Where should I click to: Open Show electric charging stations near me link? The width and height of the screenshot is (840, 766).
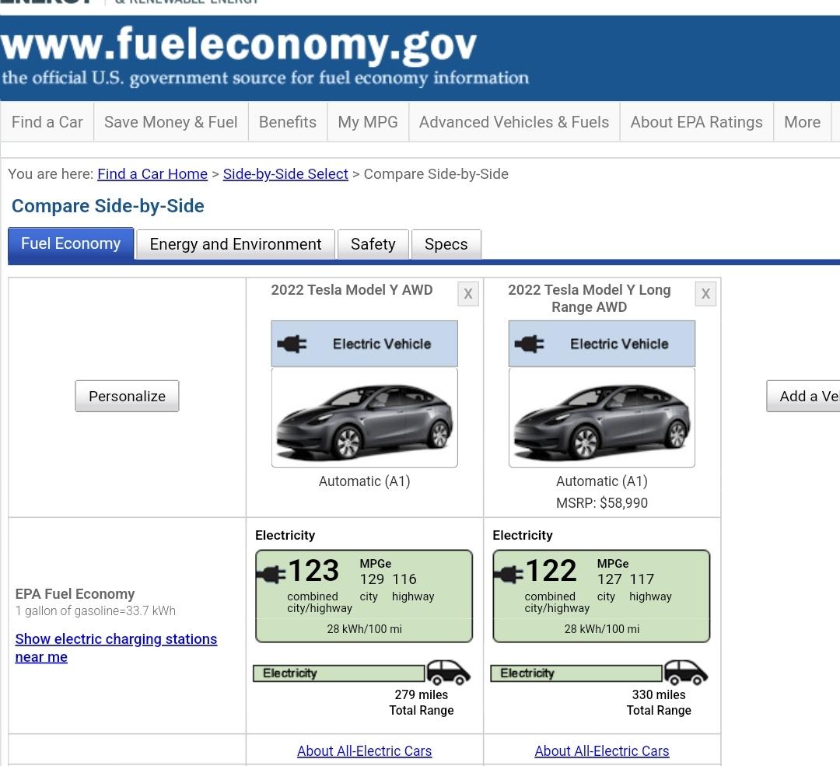(x=116, y=648)
